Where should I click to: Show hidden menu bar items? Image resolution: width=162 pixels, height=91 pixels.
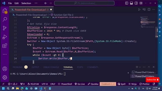36,3
